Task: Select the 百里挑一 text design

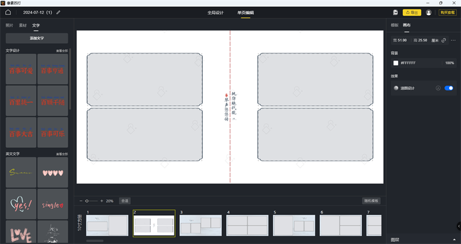Action: 21,101
